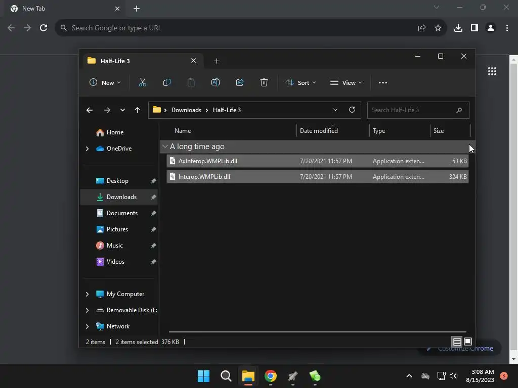Go forward in File Explorer

click(x=107, y=110)
